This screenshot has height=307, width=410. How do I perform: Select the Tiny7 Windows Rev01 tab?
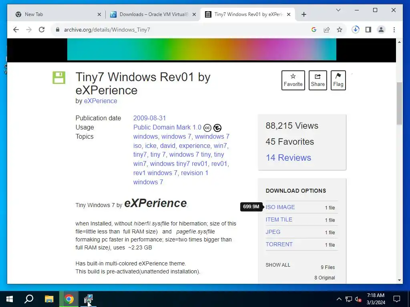click(x=247, y=14)
